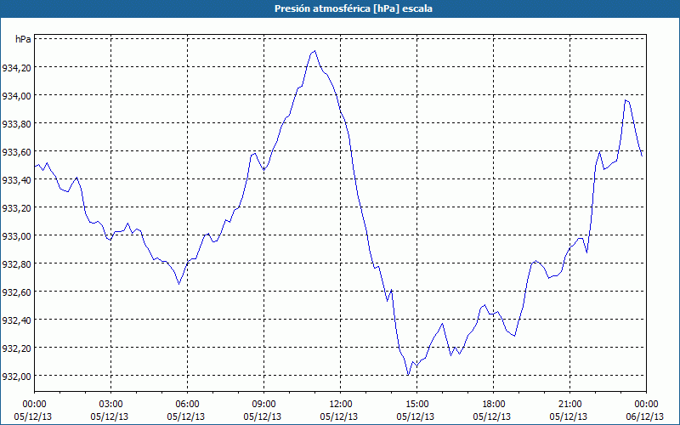Click the pressure curve peak near 11:00

pos(314,51)
